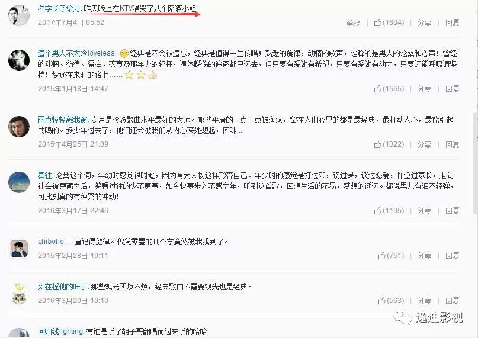The width and height of the screenshot is (478, 338).
Task: Open 雨点轻轻敲我窗's profile picture
Action: [19, 127]
